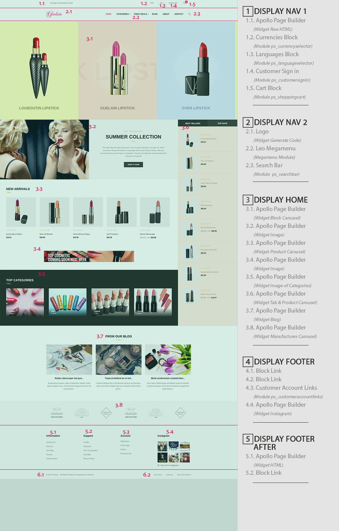Click the Personal info account link
339x531 pixels.
126,453
